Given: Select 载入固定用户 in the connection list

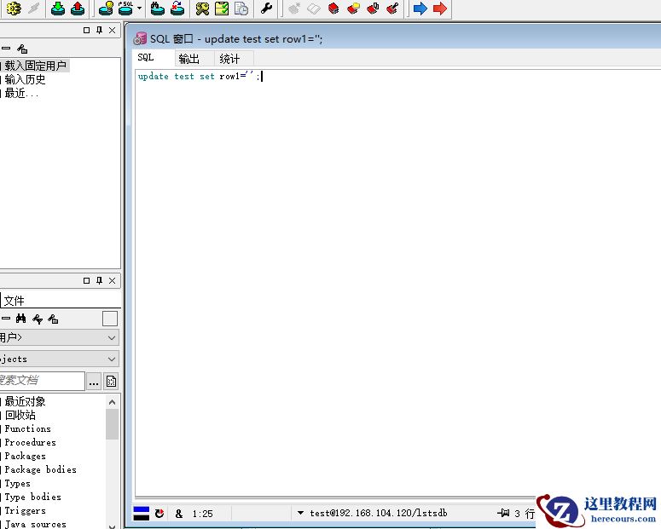Looking at the screenshot, I should (36, 66).
